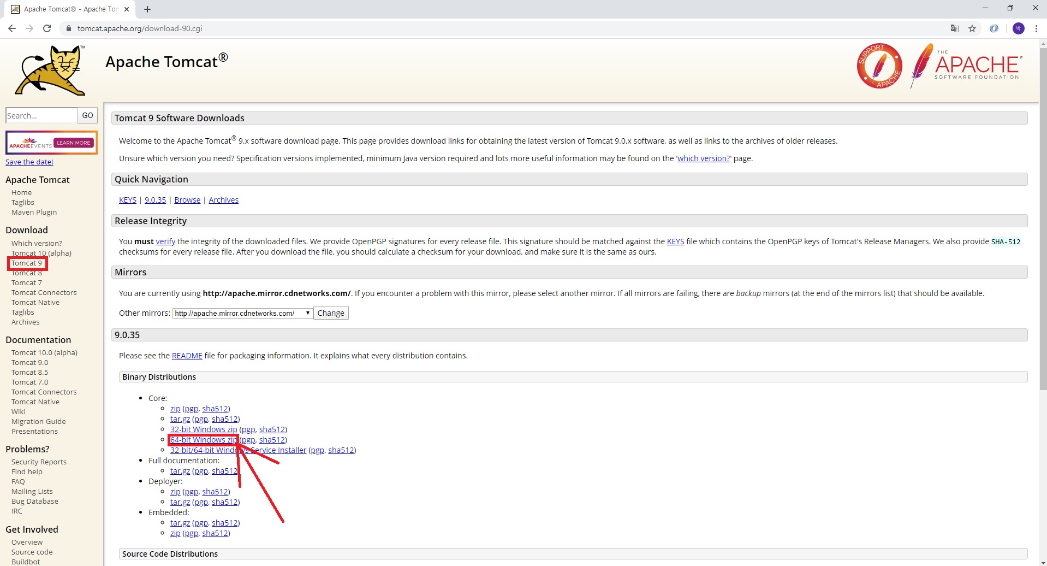Bookmark this page with the star icon
This screenshot has width=1047, height=566.
(x=972, y=28)
